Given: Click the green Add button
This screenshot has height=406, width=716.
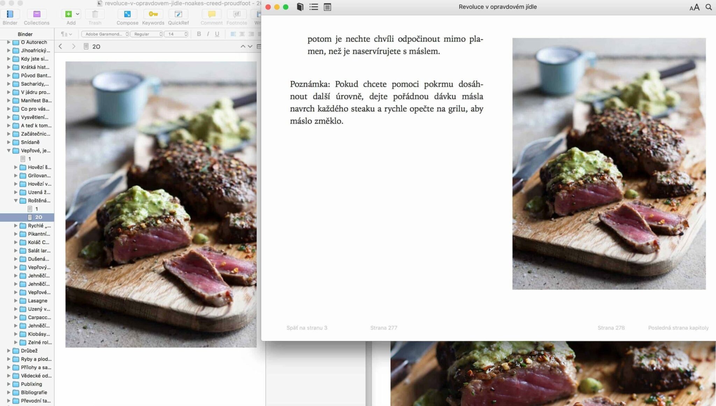Looking at the screenshot, I should [69, 14].
